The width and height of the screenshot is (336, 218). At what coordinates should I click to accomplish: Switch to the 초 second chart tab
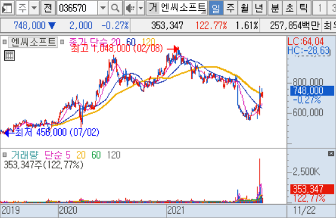(x=289, y=8)
